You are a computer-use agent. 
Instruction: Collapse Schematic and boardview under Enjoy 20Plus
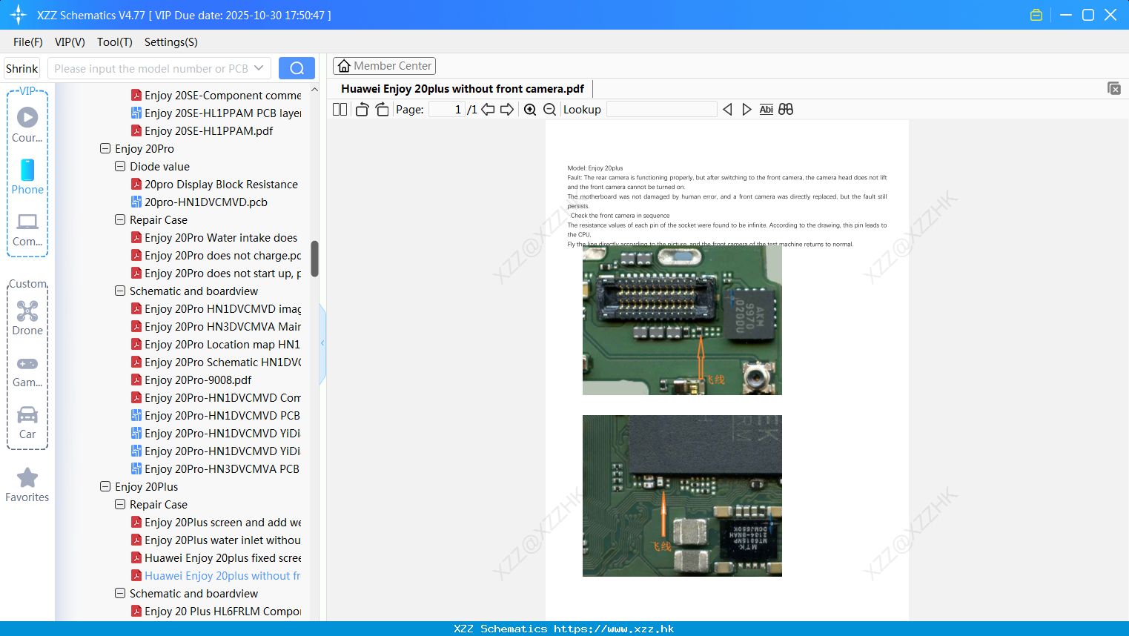pyautogui.click(x=120, y=593)
